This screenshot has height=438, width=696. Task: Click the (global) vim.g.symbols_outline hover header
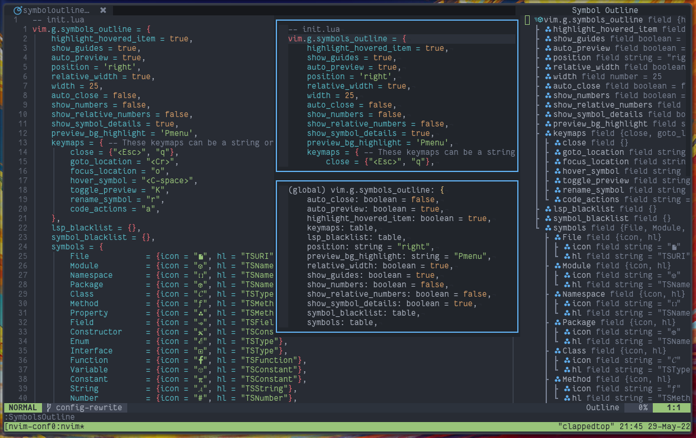tap(366, 190)
